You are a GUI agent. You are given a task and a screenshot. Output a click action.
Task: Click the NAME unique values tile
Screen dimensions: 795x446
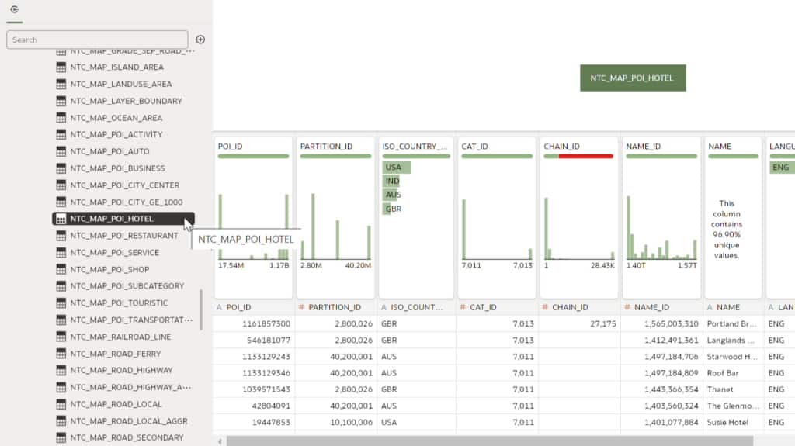pos(733,217)
